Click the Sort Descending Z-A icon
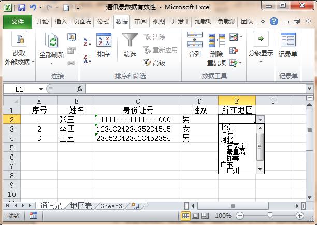 click(87, 58)
